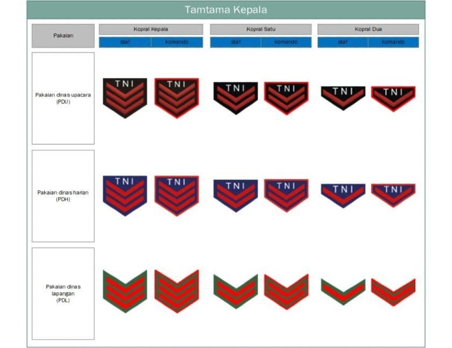Pick staf cell under Kopral Dua

point(343,42)
